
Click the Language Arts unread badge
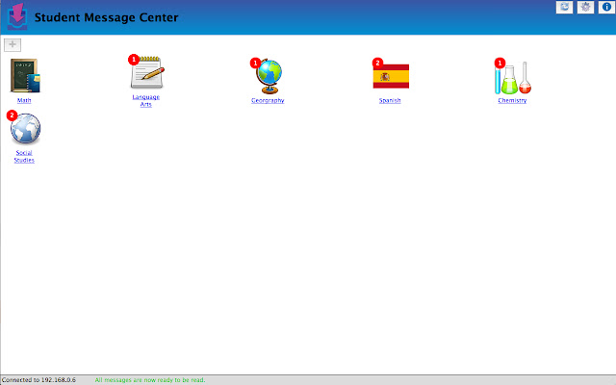coord(134,60)
